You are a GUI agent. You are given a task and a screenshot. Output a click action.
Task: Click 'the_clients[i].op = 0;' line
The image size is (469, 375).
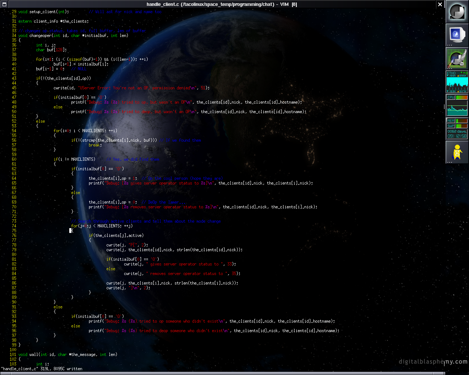113,202
